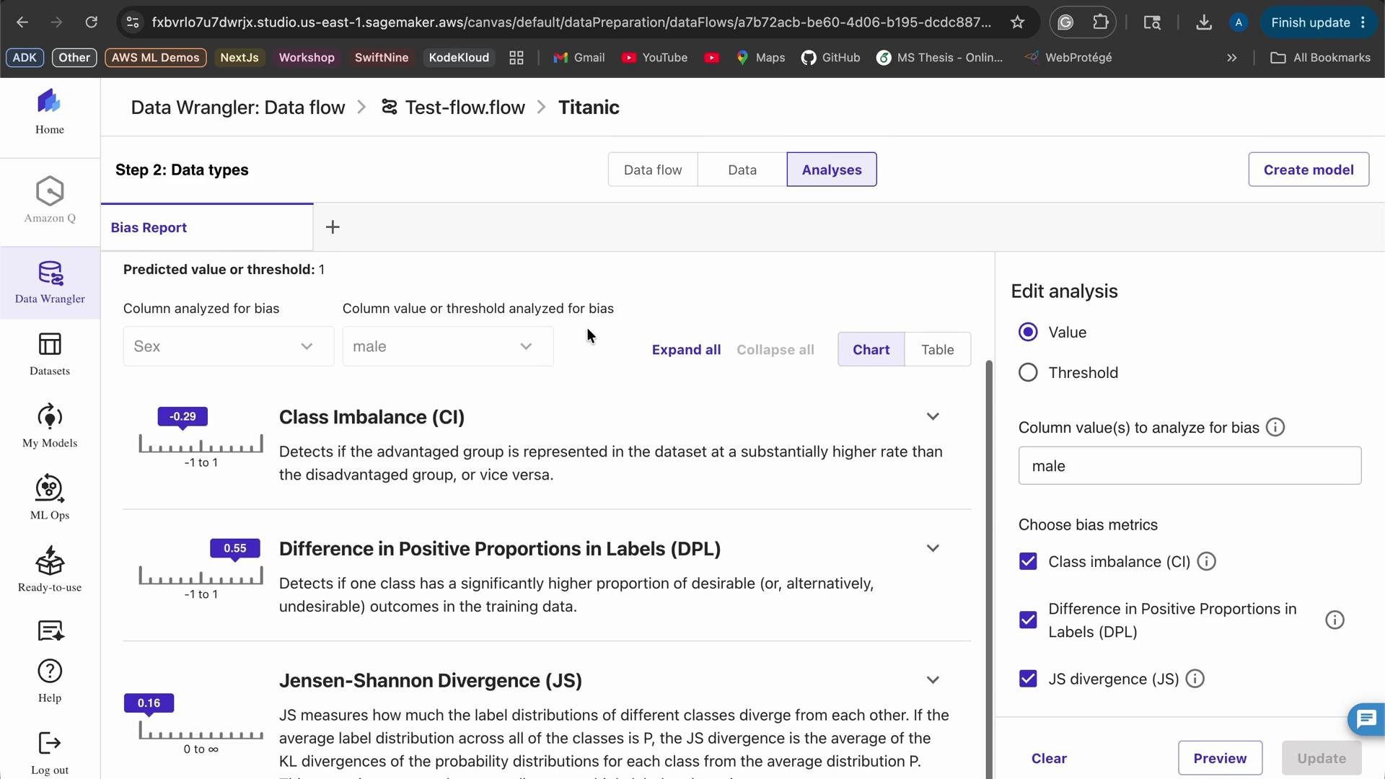The image size is (1385, 779).
Task: Click the JS 0.16 scale
Action: click(x=193, y=724)
